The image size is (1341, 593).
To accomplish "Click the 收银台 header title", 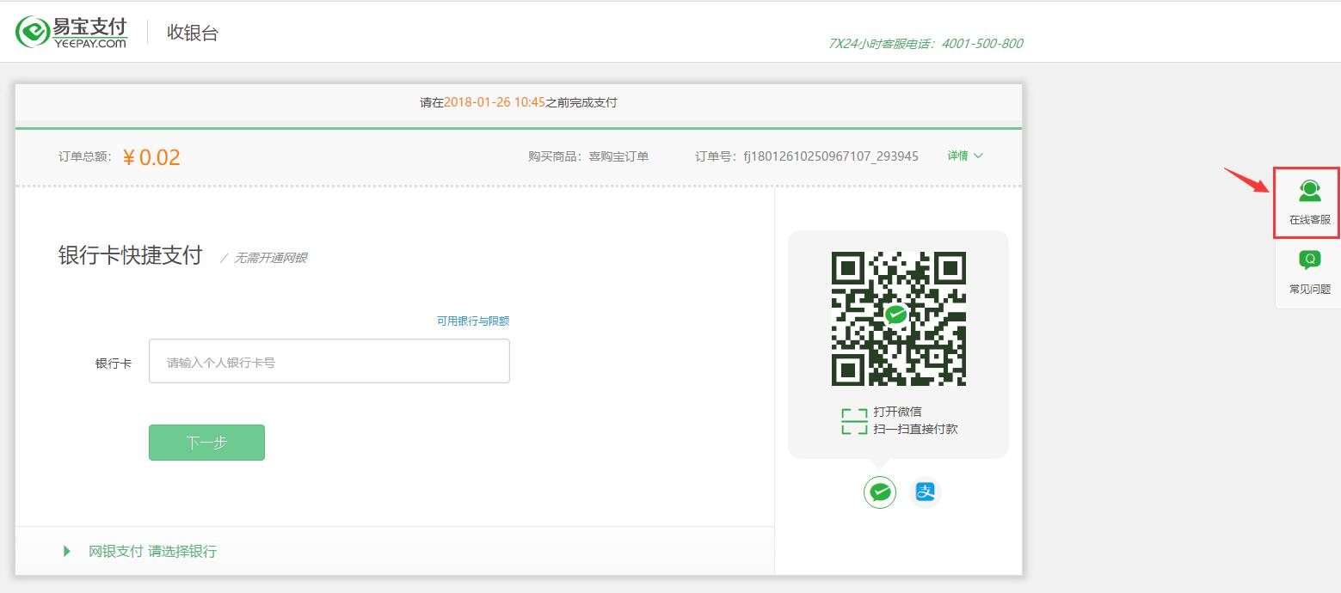I will point(193,33).
